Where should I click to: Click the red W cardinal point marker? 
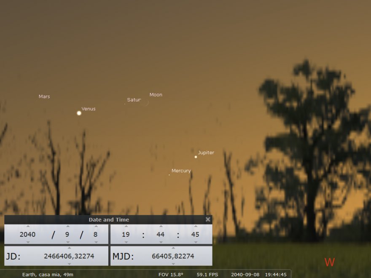[329, 262]
